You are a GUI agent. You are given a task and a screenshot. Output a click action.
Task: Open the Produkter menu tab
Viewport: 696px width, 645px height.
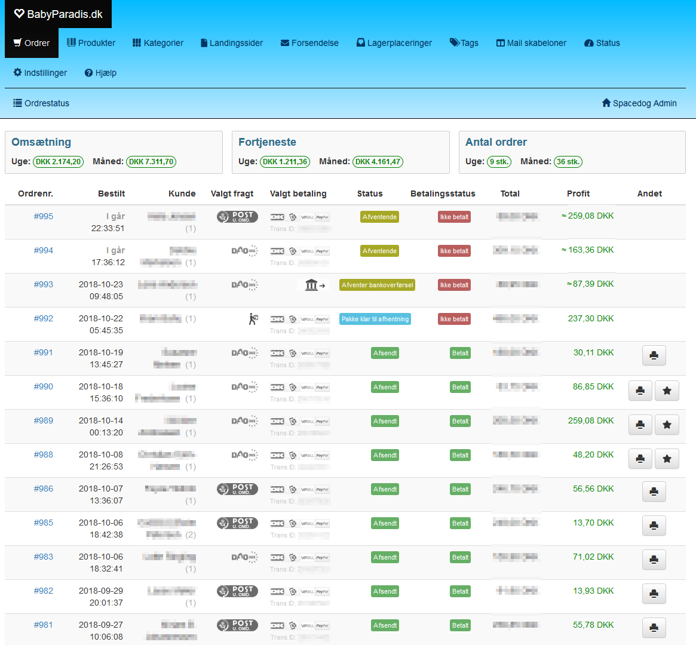pos(91,43)
